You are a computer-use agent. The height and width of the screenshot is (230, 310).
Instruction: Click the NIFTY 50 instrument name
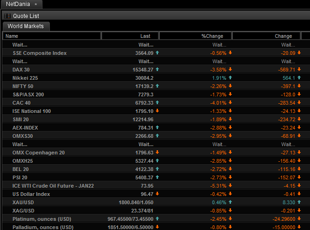pos(23,86)
